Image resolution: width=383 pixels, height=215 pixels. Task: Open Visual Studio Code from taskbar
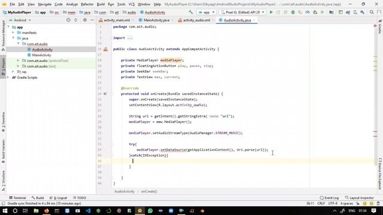(x=88, y=211)
